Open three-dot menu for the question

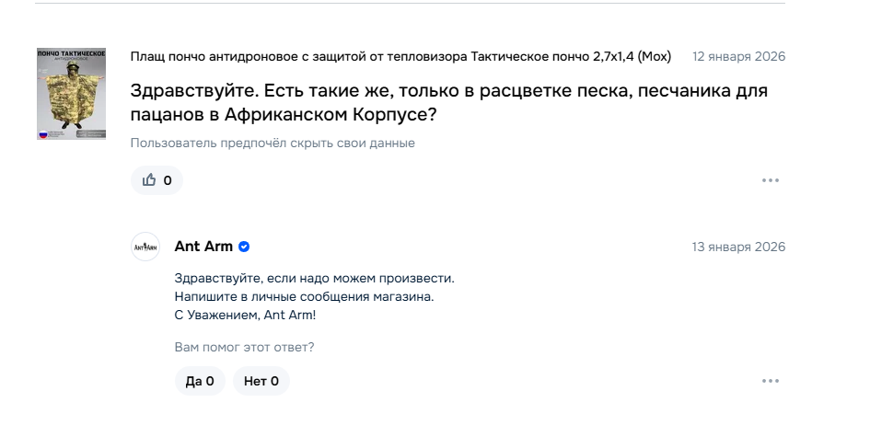click(x=771, y=180)
